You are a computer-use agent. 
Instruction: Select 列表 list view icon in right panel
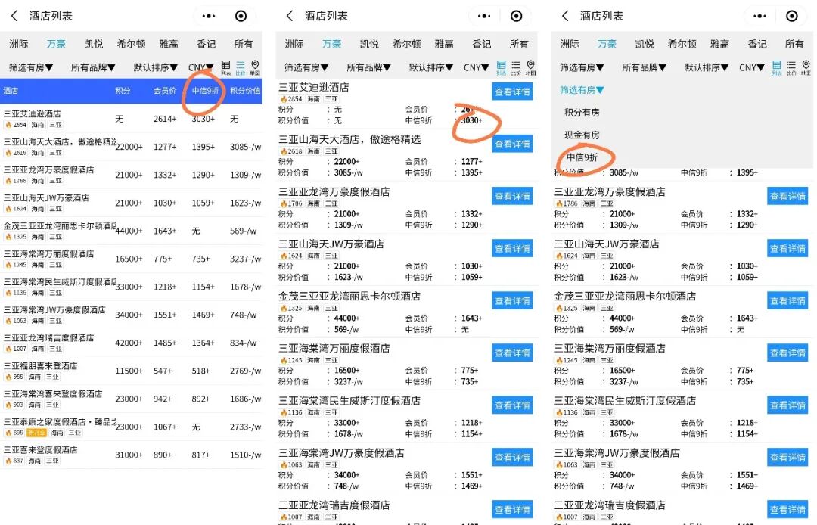[x=776, y=67]
